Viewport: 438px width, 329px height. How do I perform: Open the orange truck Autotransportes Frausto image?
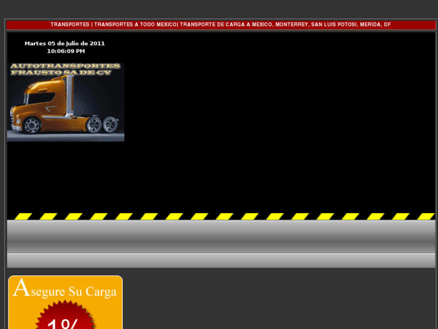click(66, 102)
